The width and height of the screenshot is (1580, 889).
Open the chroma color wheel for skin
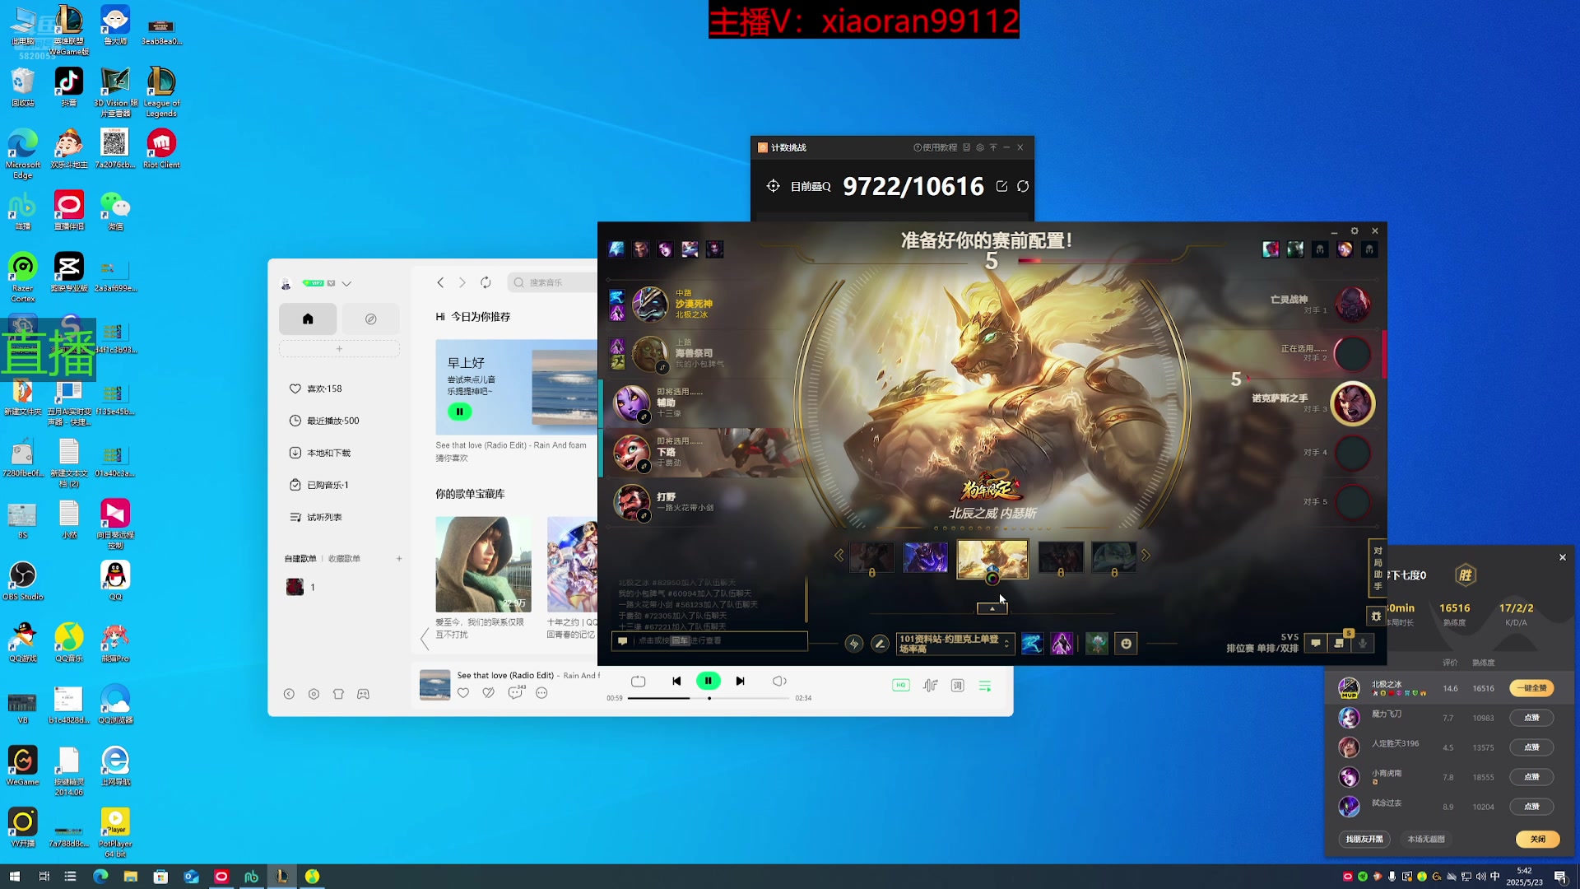click(x=992, y=578)
